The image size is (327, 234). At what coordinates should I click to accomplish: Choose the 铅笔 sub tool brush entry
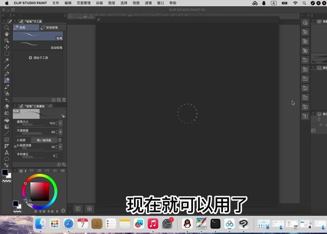[38, 36]
